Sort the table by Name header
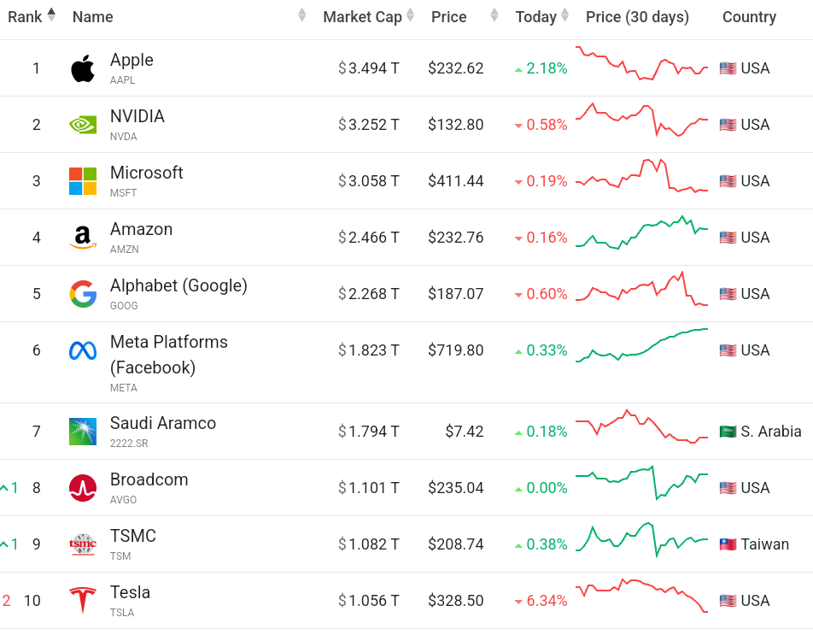Viewport: 813px width, 635px height. coord(93,17)
